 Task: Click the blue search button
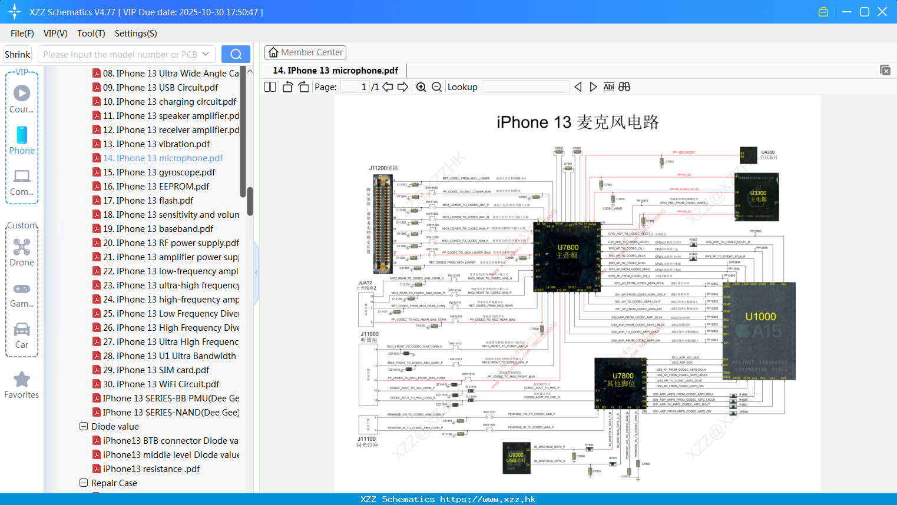point(236,54)
